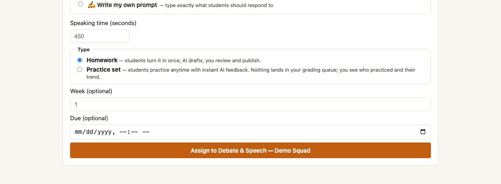This screenshot has width=501, height=184.
Task: Select the hour segment of Due time
Action: coord(123,132)
